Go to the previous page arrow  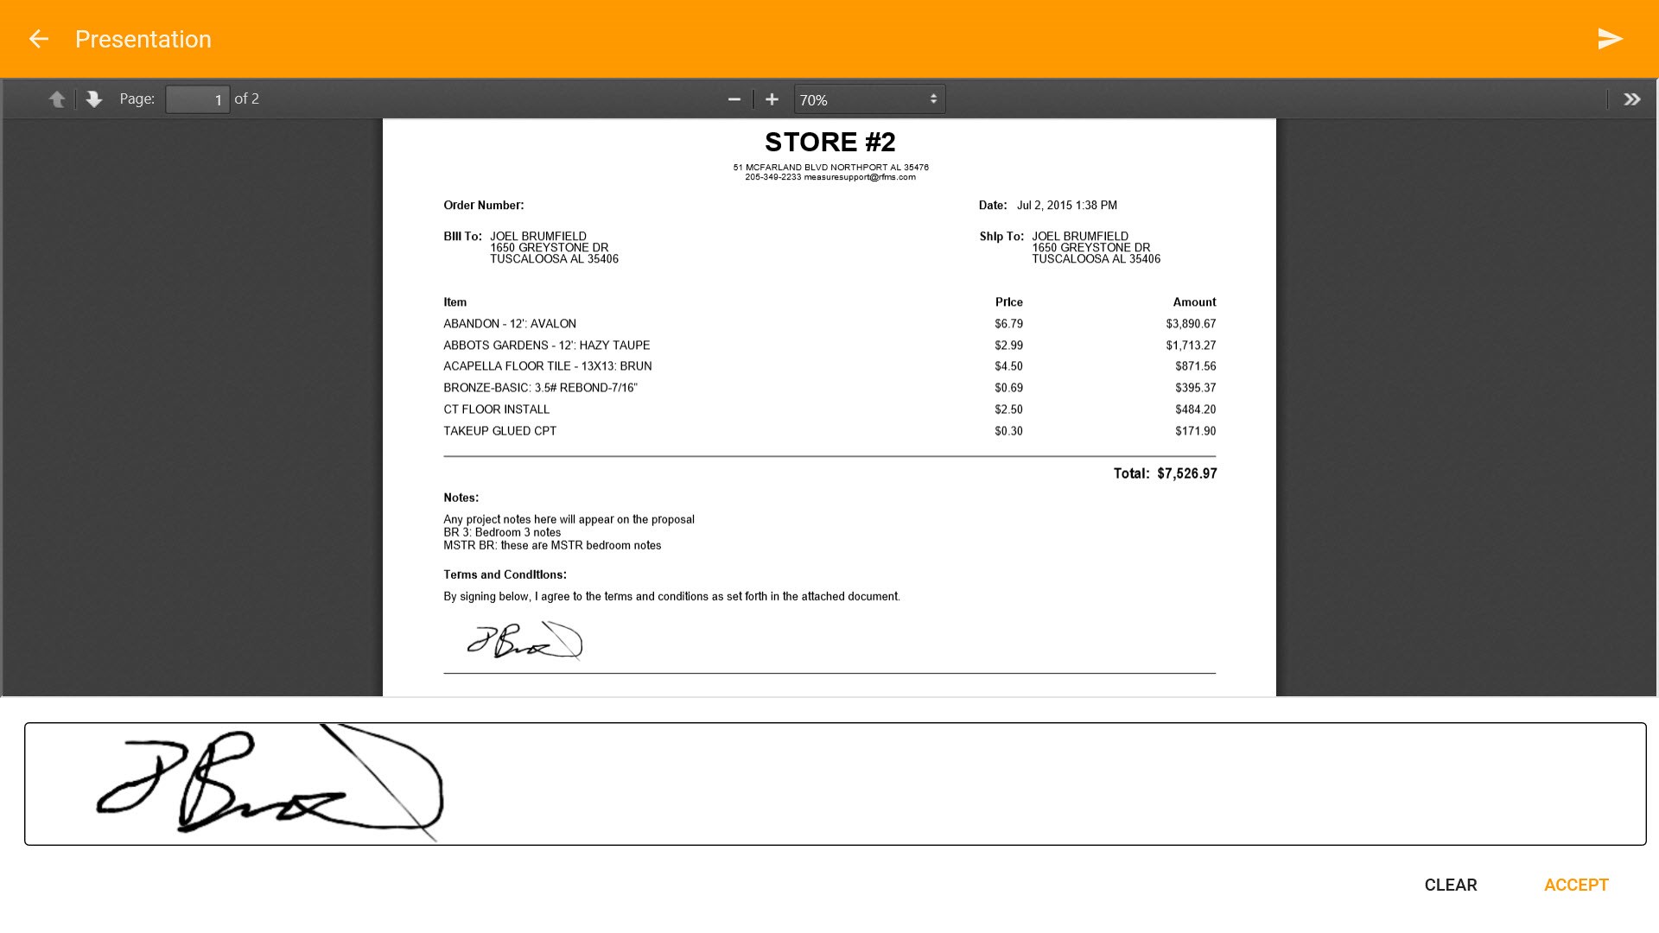pyautogui.click(x=57, y=99)
